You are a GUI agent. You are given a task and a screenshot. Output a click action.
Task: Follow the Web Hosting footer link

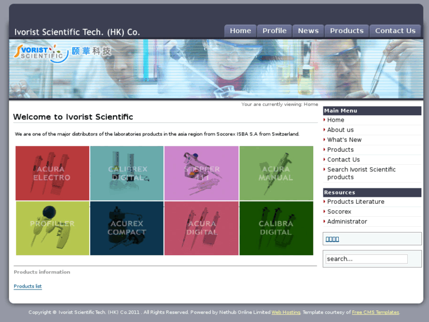click(x=286, y=312)
